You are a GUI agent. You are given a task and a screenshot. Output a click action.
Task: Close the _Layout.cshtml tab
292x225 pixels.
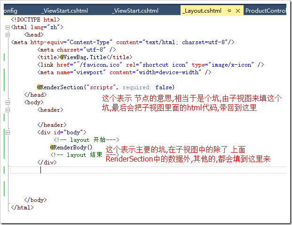tap(238, 11)
